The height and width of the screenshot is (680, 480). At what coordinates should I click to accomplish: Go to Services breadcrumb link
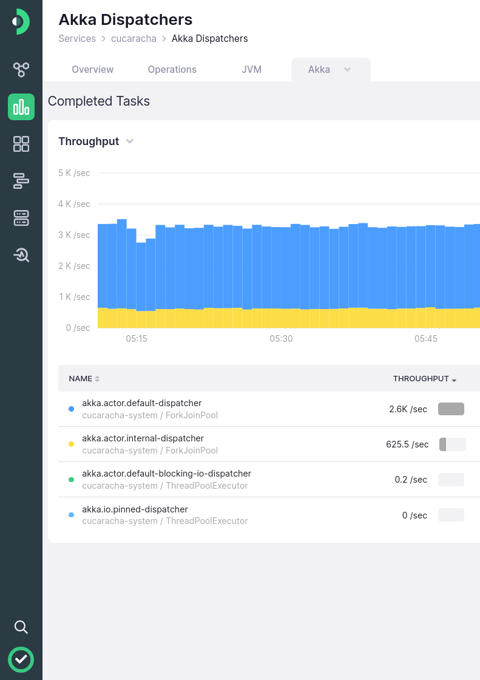pos(77,39)
